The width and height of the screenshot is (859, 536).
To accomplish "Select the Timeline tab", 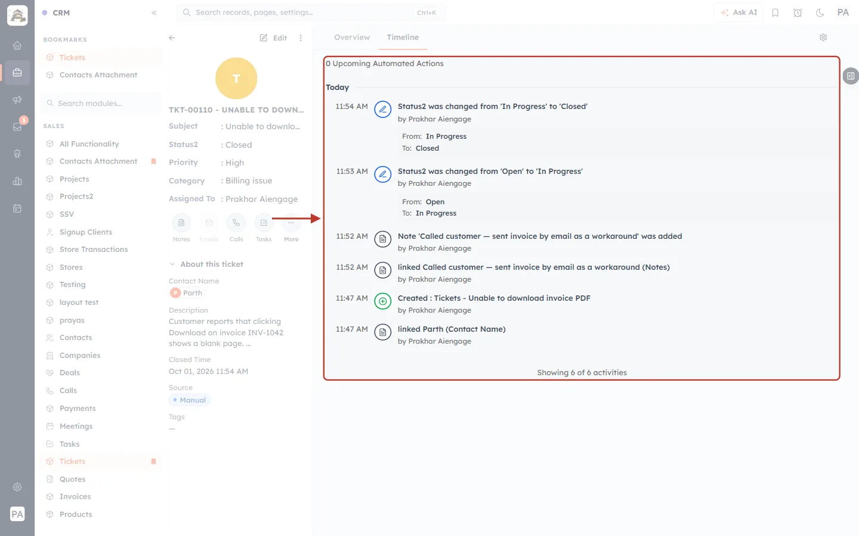I will click(x=403, y=37).
